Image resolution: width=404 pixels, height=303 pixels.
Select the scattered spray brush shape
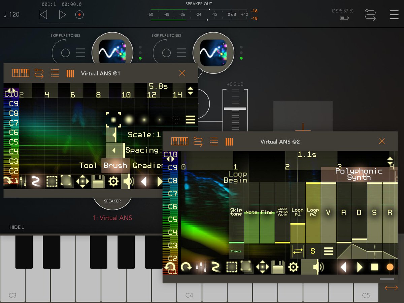[175, 119]
